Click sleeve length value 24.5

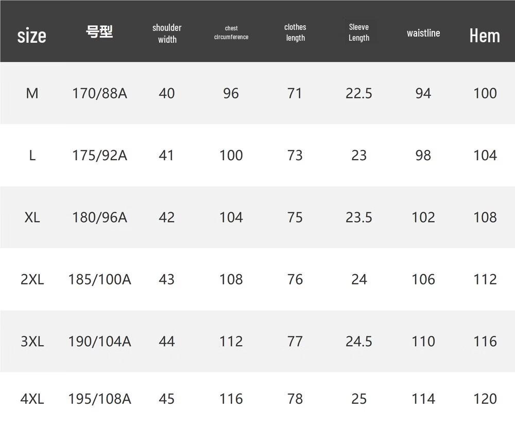coord(358,342)
